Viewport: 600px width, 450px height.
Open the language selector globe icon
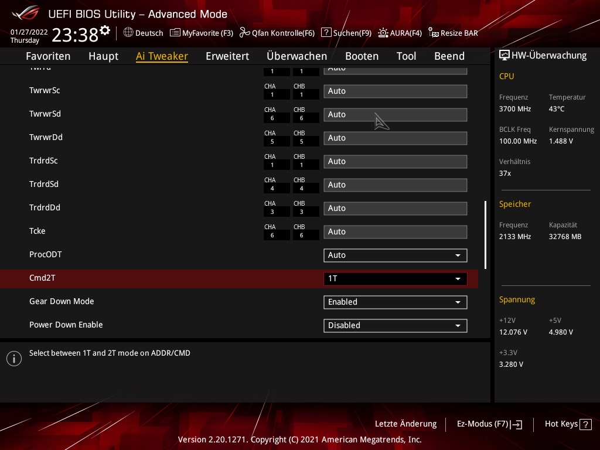pyautogui.click(x=128, y=33)
